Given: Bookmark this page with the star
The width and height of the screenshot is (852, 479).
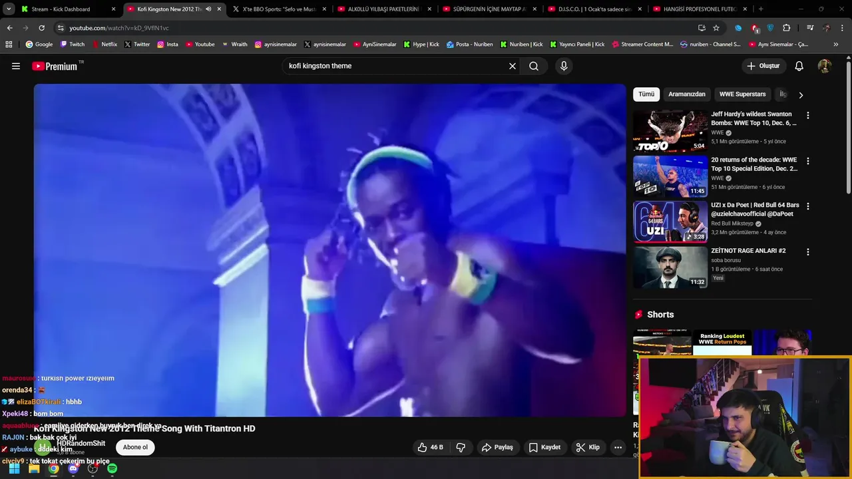Looking at the screenshot, I should [716, 28].
